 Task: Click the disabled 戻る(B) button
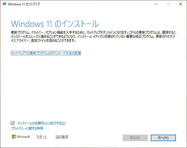(135, 138)
